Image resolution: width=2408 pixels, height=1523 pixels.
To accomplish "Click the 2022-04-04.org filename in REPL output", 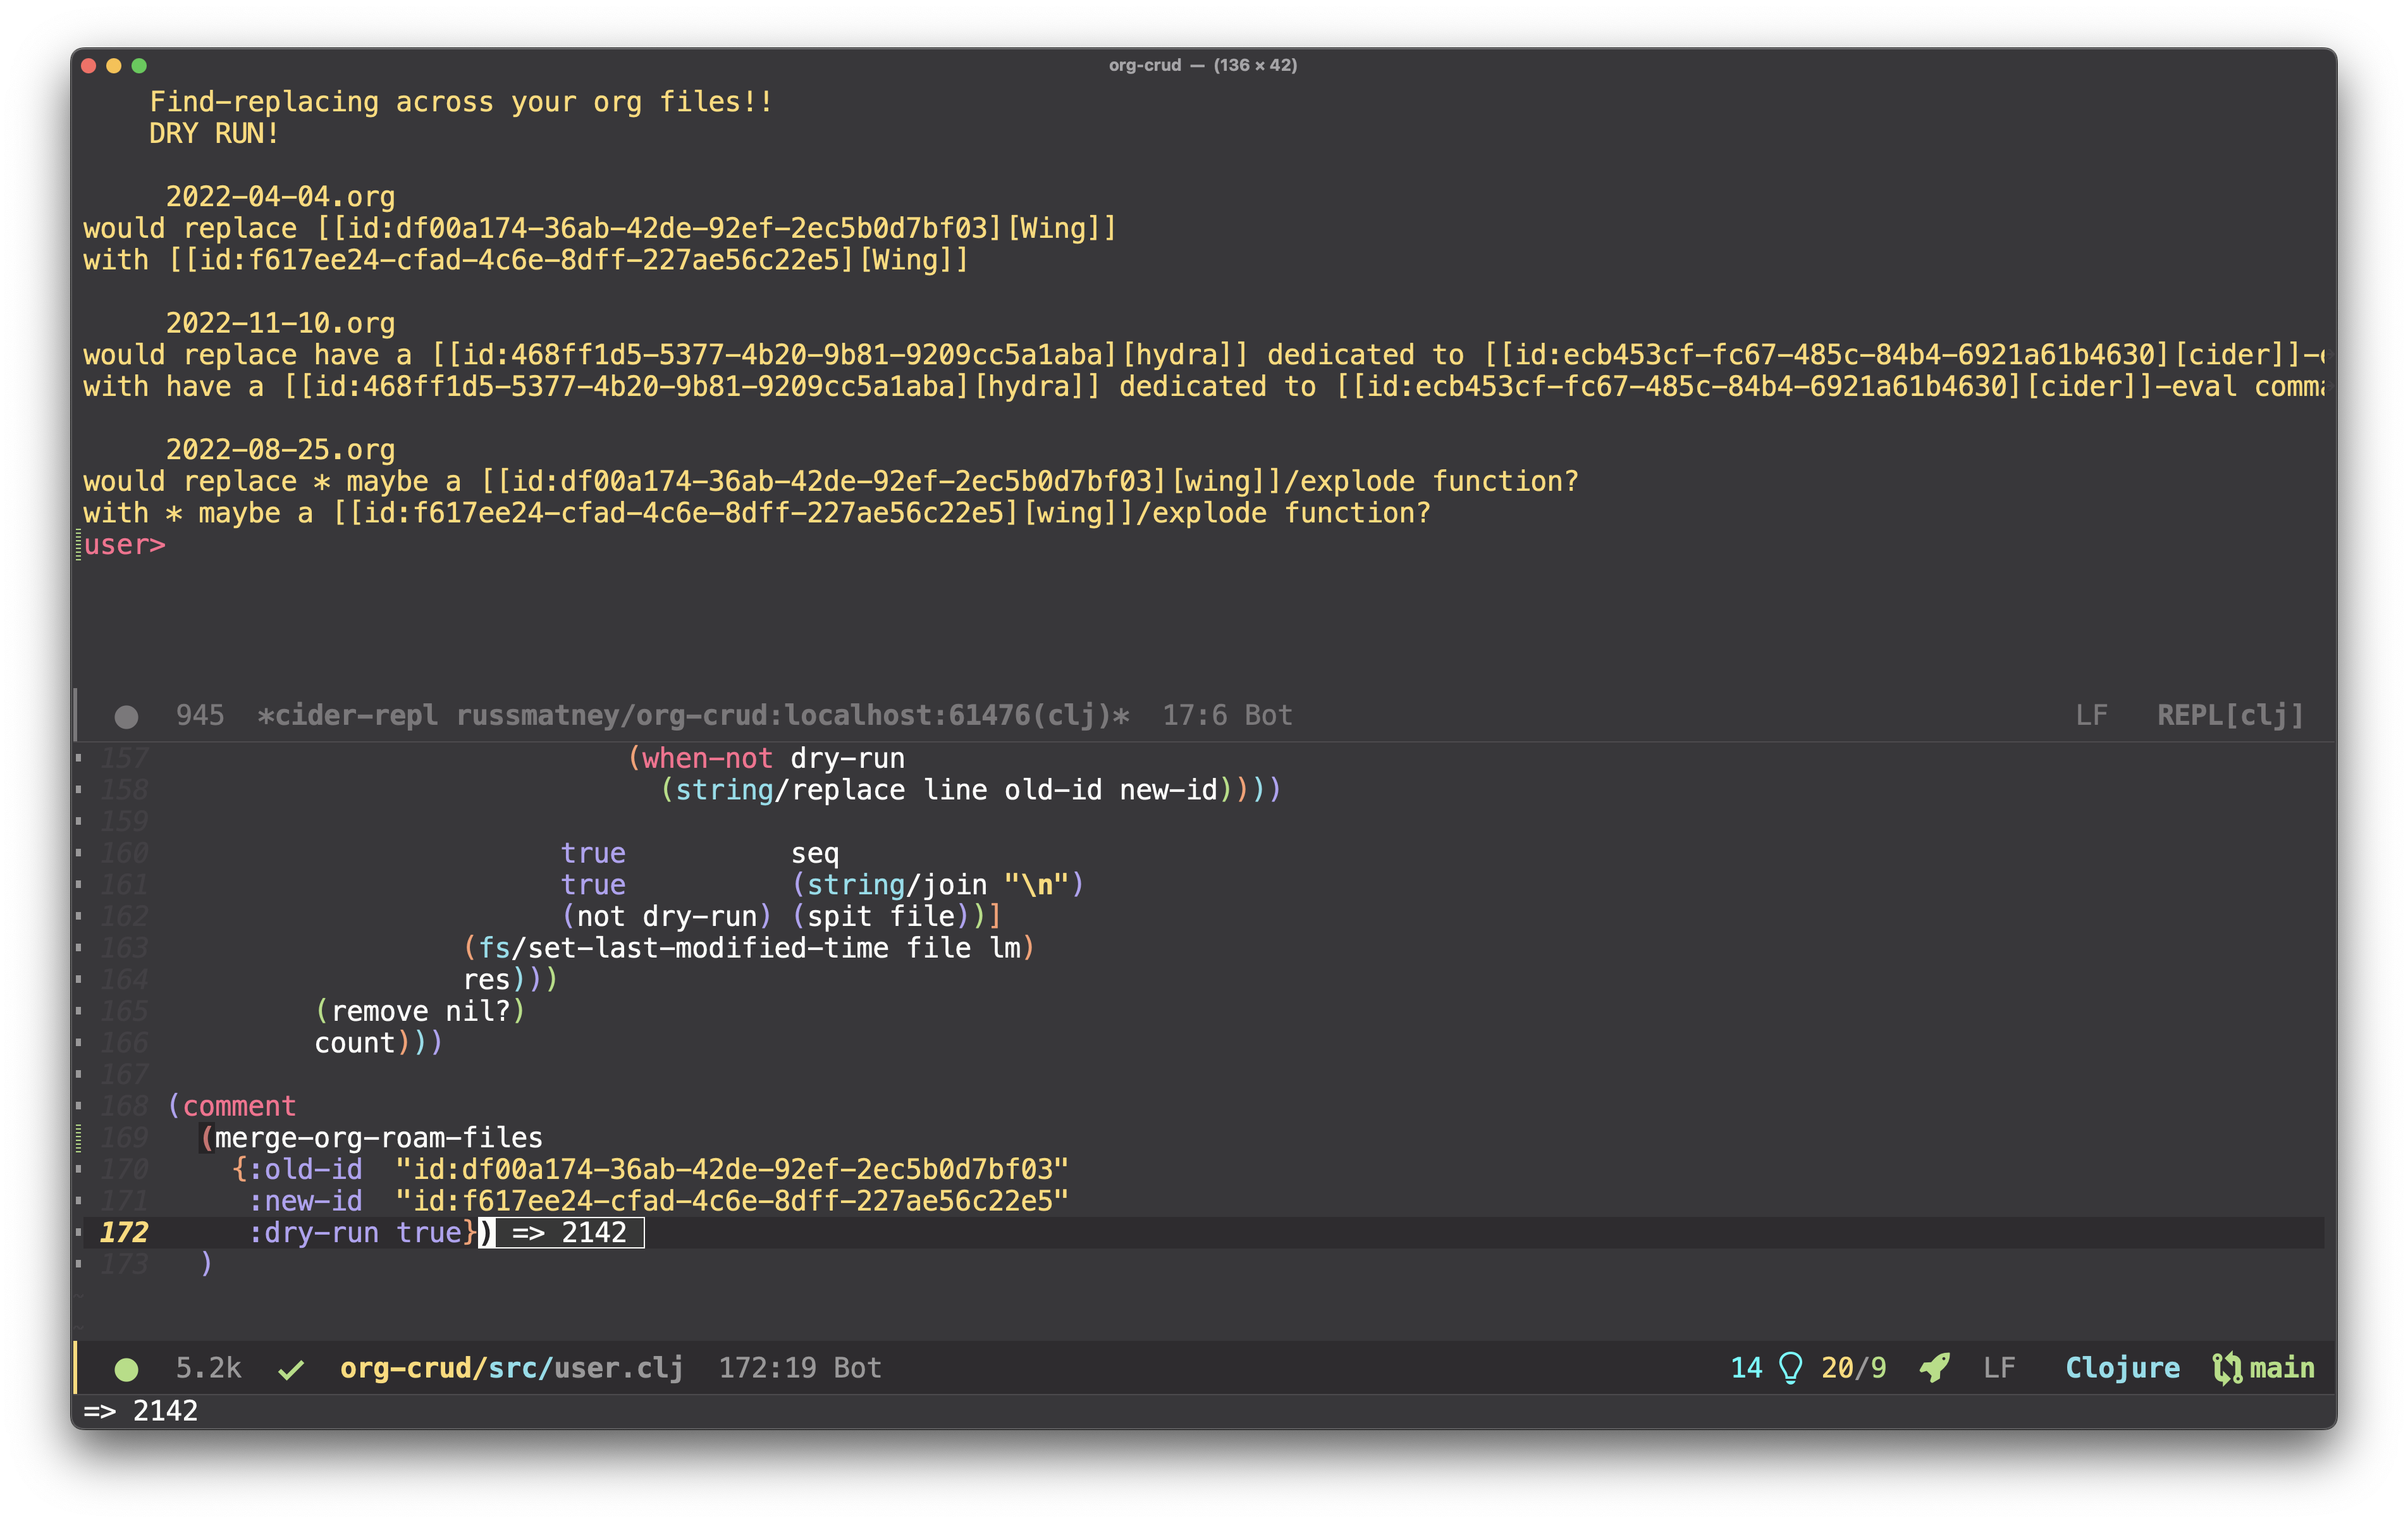I will (280, 197).
